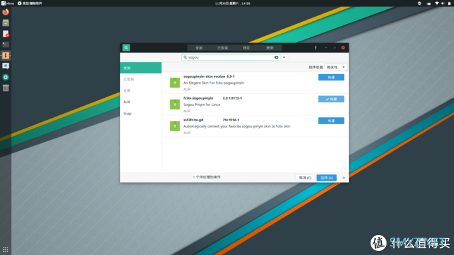Click package icon of sogoupinyin-skin-roulan
Viewport: 454px width, 255px height.
[175, 83]
